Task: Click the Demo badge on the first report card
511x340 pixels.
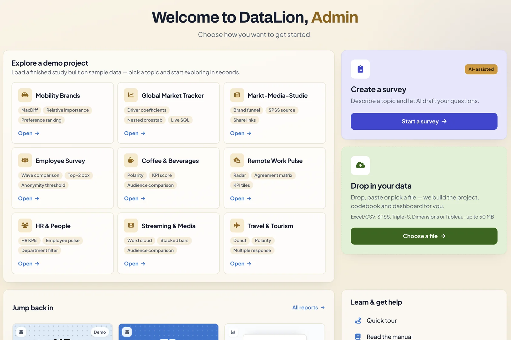Action: (100, 332)
